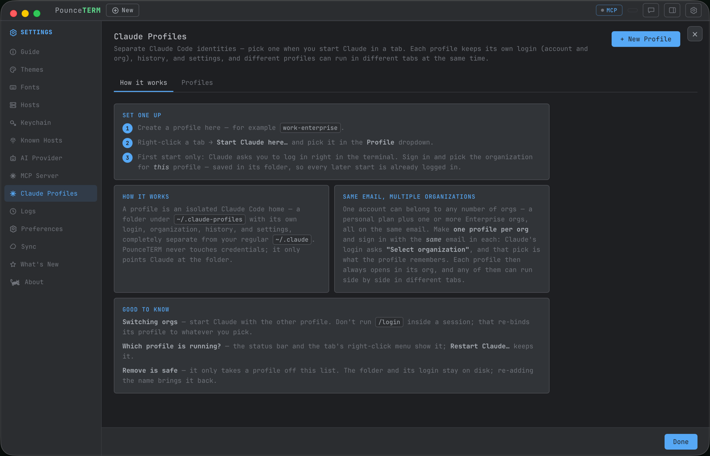The image size is (710, 456).
Task: Click the Claude Profiles page title
Action: point(150,37)
